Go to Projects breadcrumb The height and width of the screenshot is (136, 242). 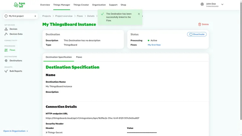(x=47, y=16)
